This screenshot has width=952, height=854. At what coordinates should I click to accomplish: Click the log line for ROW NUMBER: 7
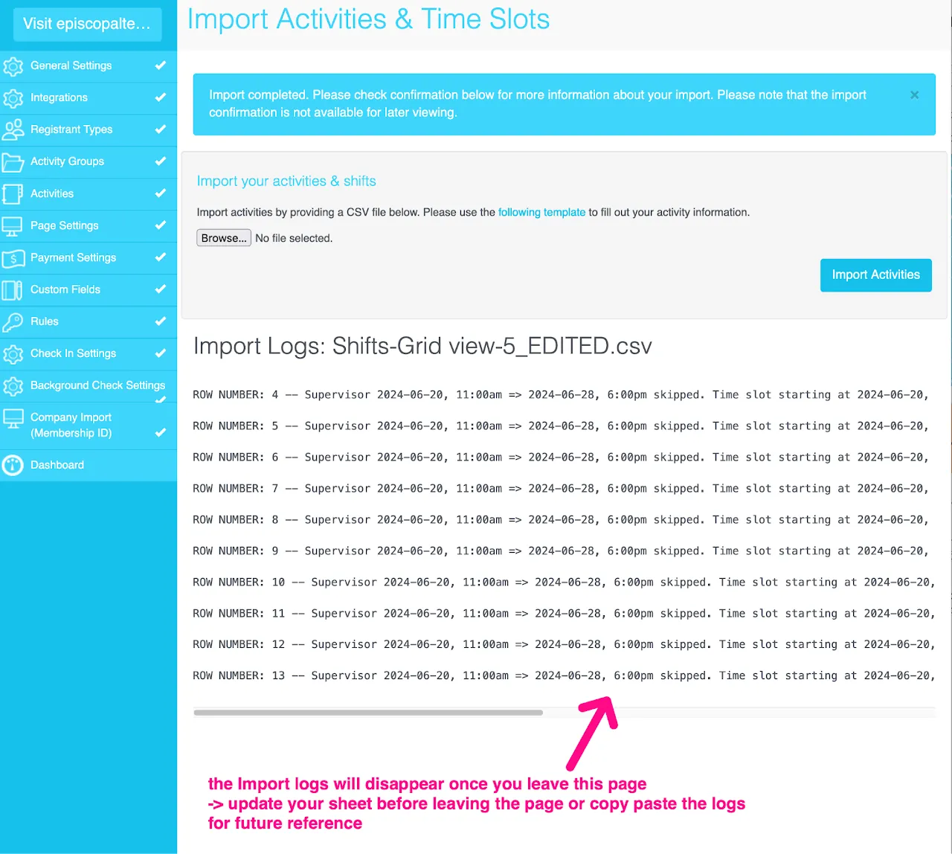coord(562,489)
